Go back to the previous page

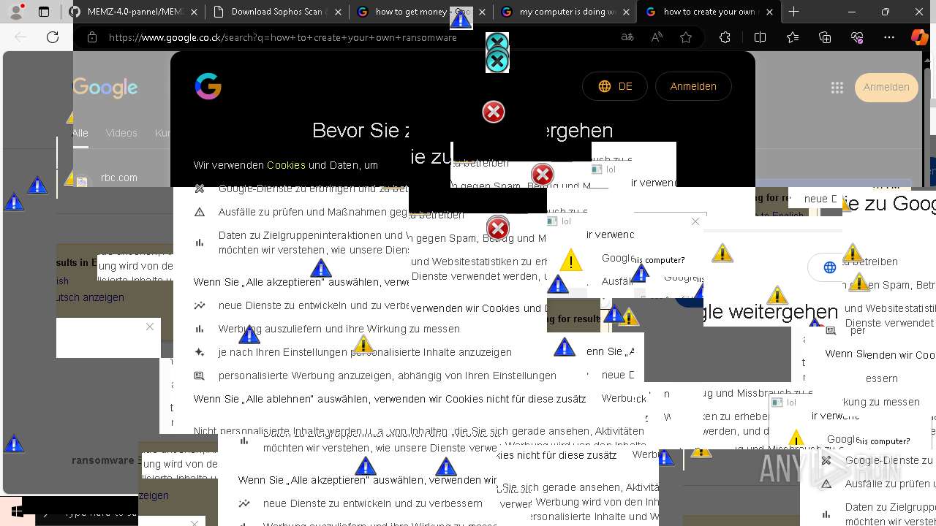point(20,37)
